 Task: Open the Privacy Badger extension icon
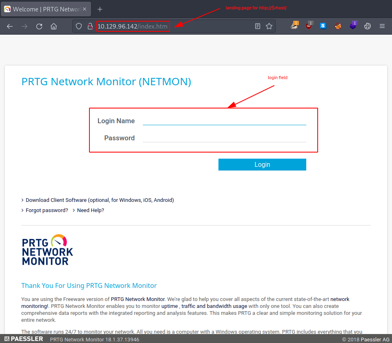pyautogui.click(x=294, y=26)
